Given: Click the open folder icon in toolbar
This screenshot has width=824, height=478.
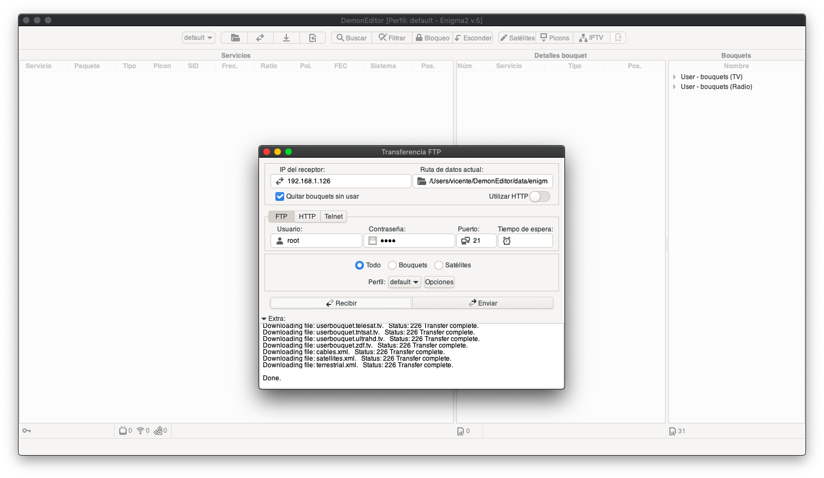Looking at the screenshot, I should click(235, 38).
